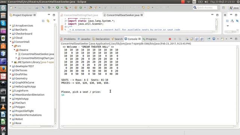The width and height of the screenshot is (240, 135).
Task: Select the MeanStandardDeviation project
Action: (x=28, y=94)
